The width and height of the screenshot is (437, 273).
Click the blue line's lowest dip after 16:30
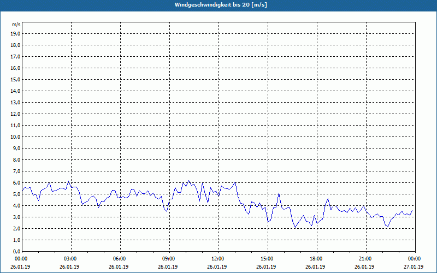(x=296, y=227)
